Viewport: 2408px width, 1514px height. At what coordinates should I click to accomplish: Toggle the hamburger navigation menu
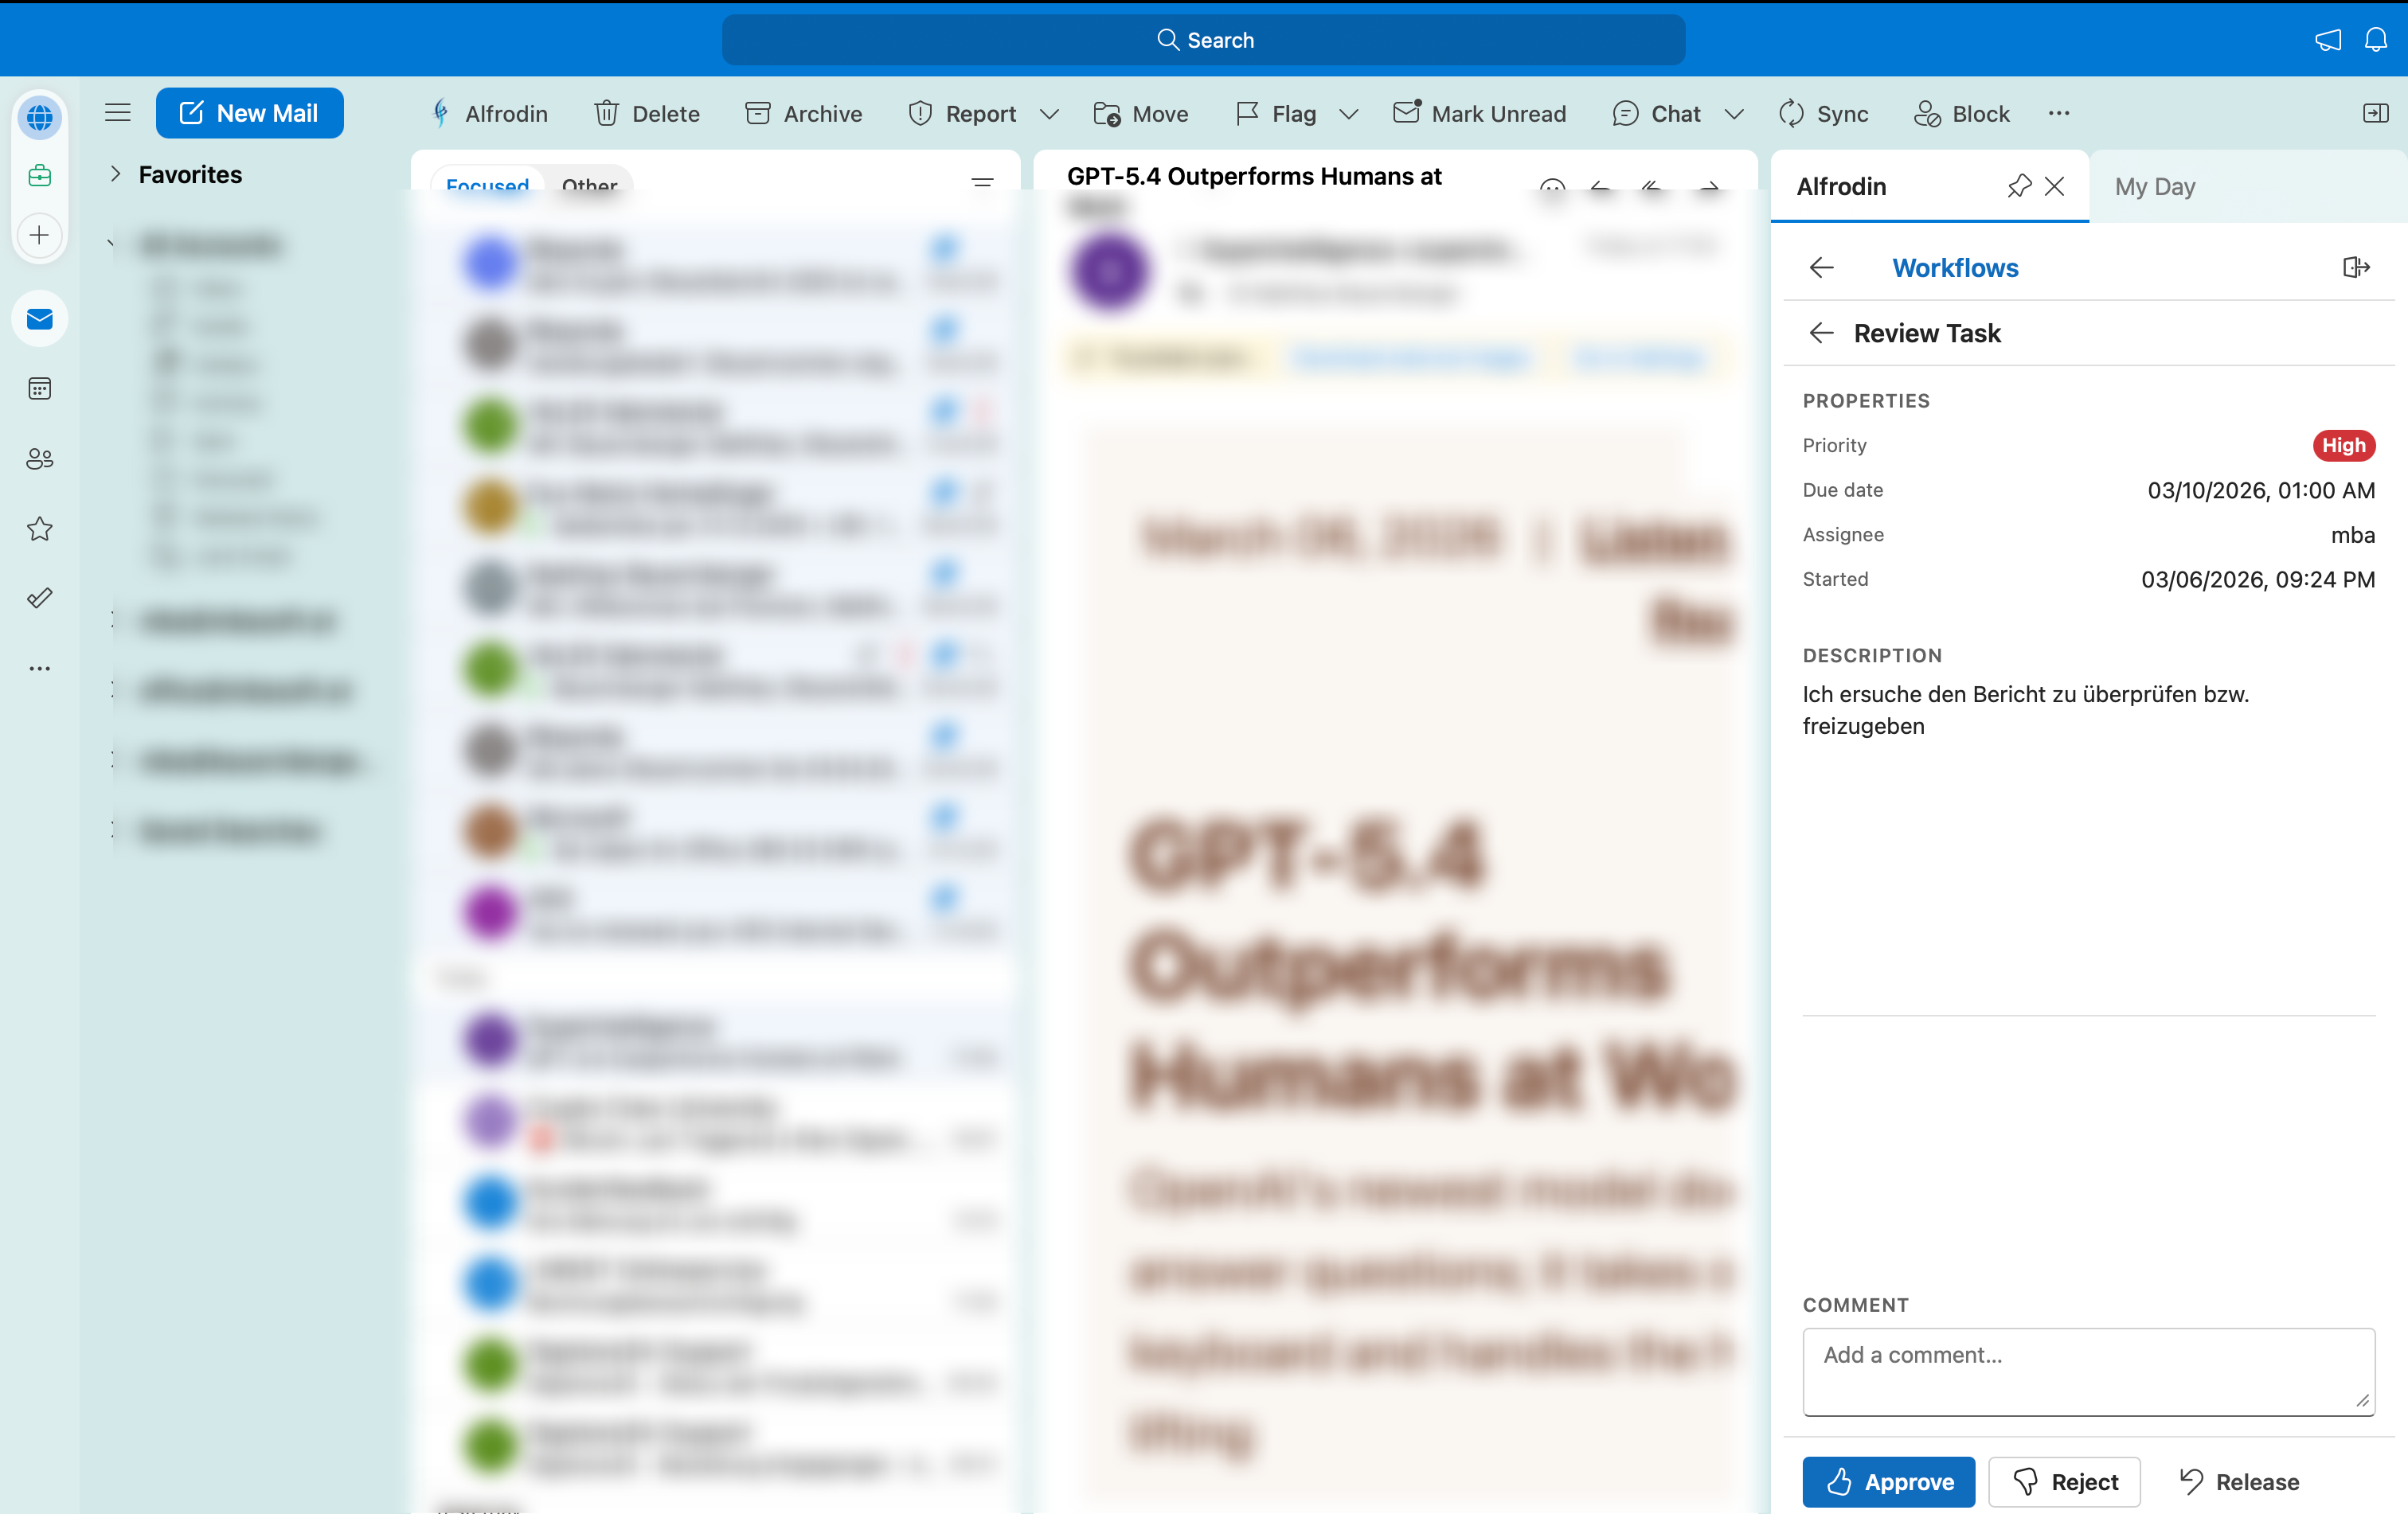[118, 113]
